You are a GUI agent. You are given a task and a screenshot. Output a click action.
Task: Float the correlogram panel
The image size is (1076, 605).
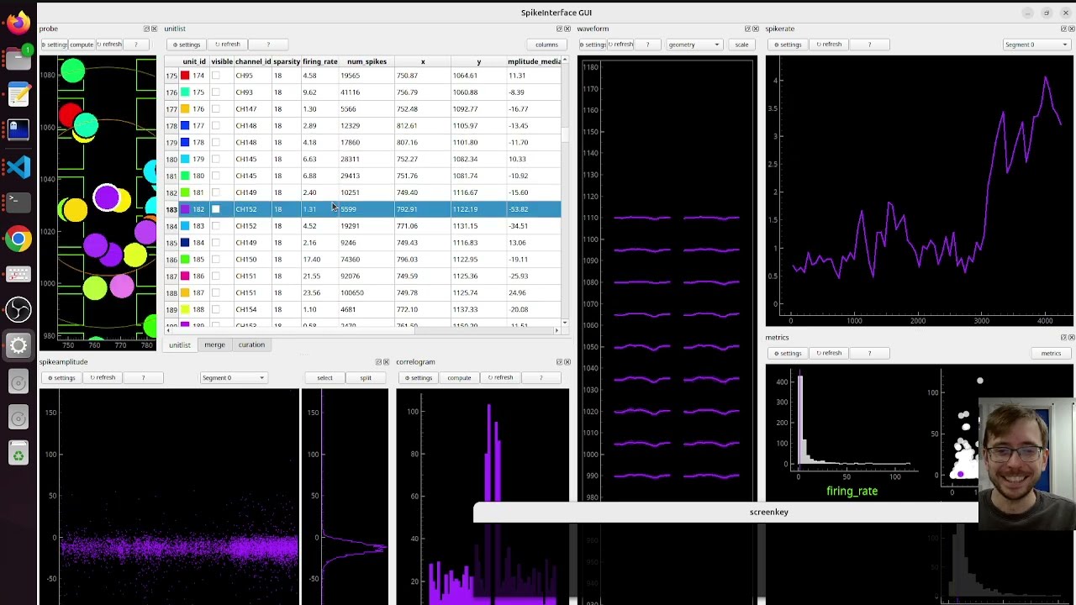coord(559,362)
